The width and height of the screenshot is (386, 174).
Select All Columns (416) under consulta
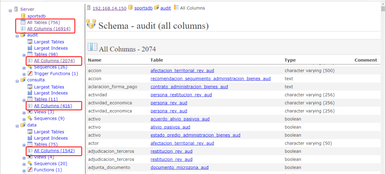[x=53, y=106]
